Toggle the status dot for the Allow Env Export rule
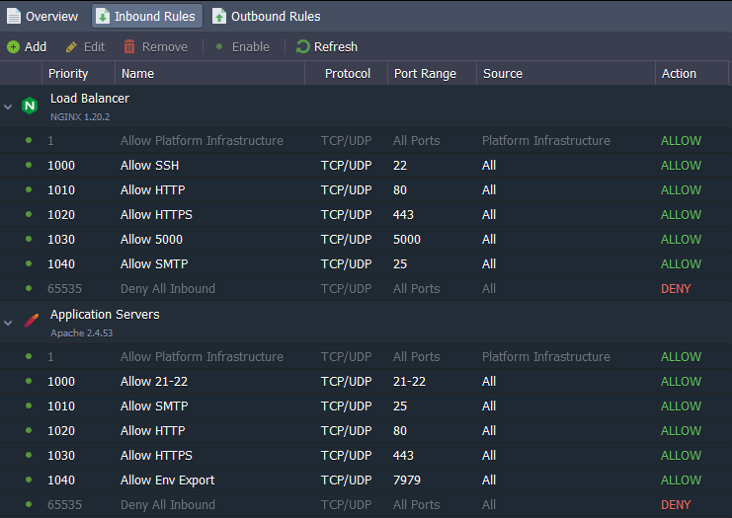732x518 pixels. pos(29,480)
